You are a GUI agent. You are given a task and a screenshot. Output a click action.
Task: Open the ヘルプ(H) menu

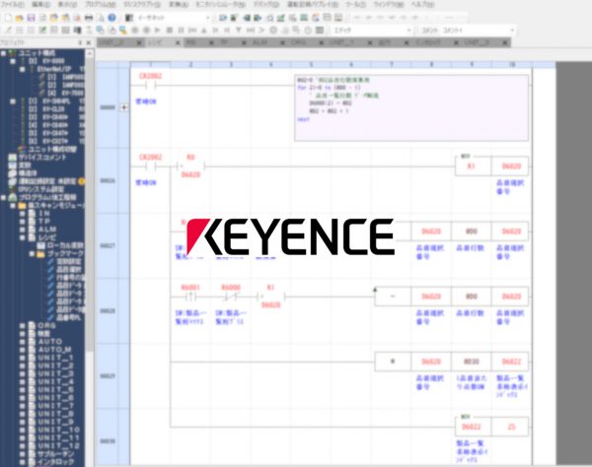click(423, 5)
